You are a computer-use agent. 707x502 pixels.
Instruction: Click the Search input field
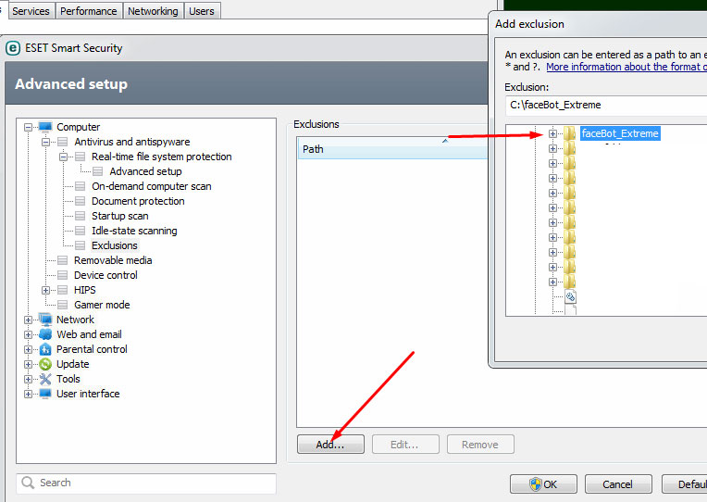point(146,483)
